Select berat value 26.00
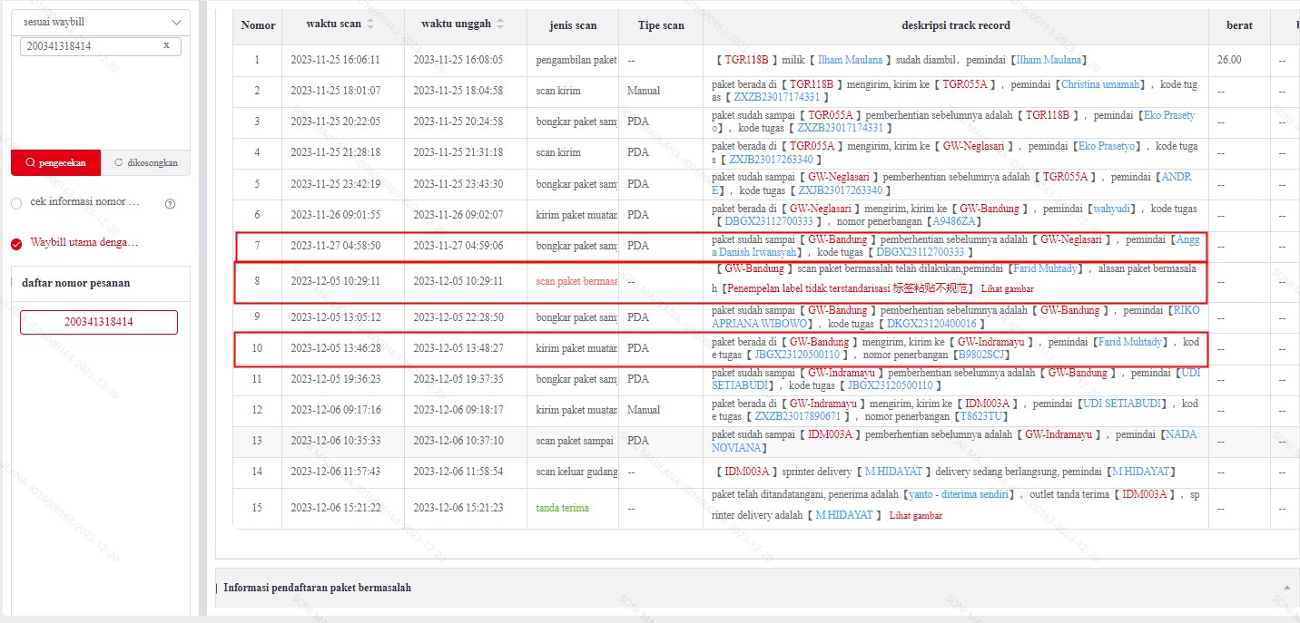Viewport: 1300px width, 623px height. 1229,60
